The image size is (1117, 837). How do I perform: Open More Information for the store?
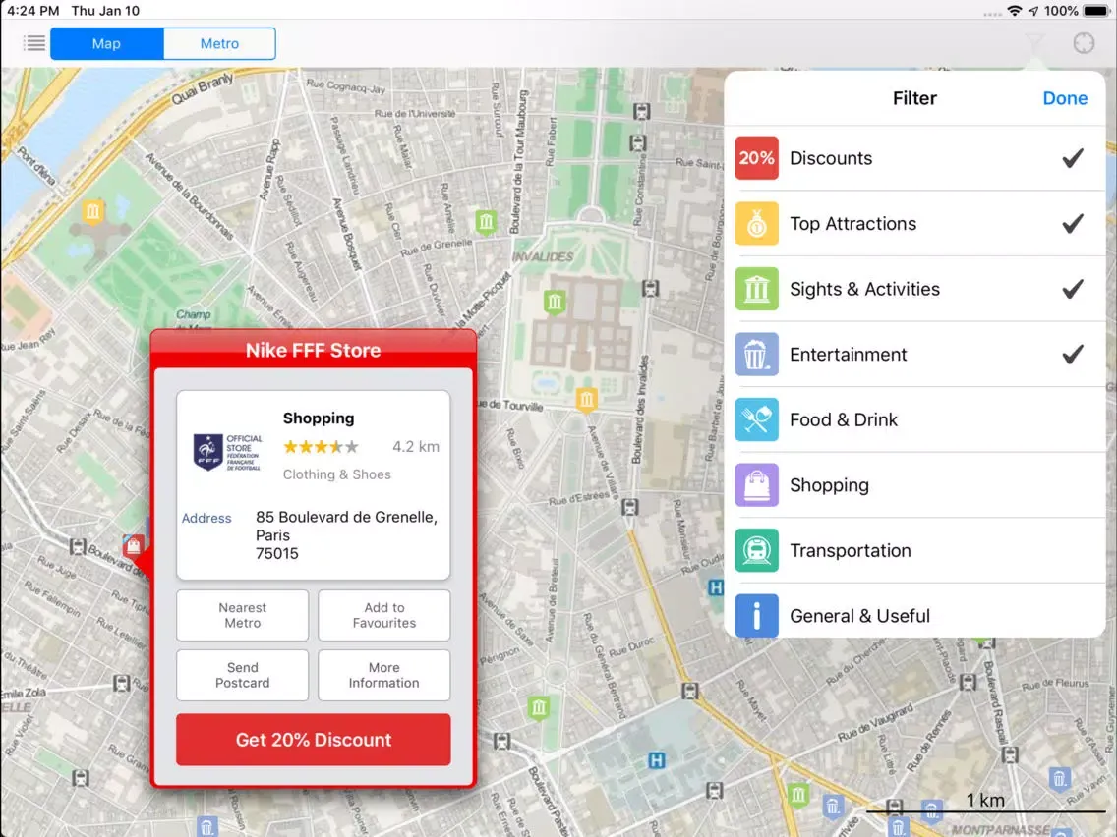[383, 675]
